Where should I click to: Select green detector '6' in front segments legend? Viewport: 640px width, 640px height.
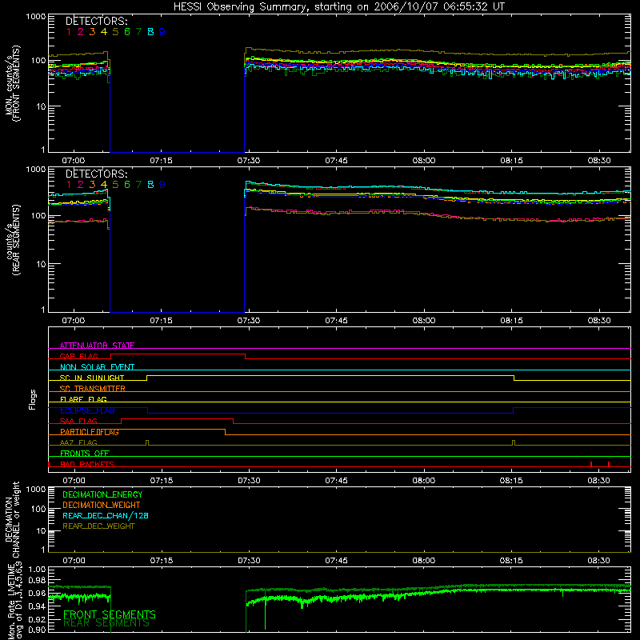(127, 32)
